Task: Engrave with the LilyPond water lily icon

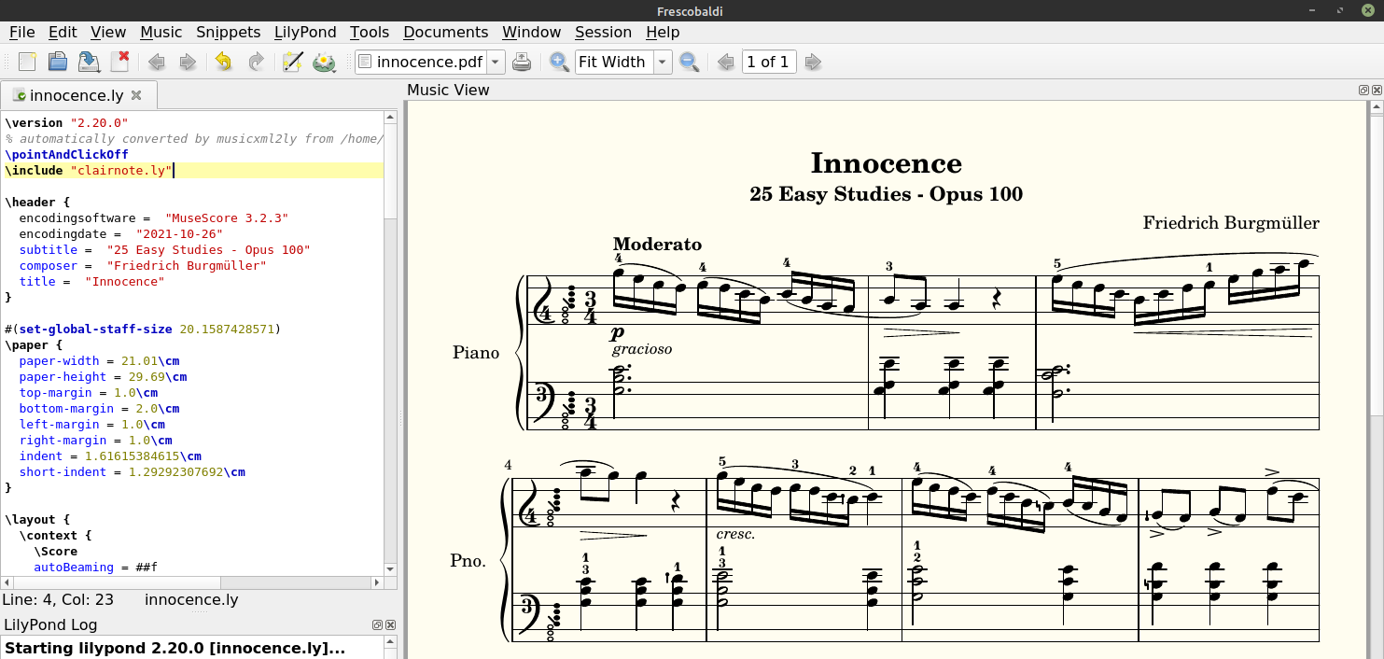Action: [x=324, y=62]
